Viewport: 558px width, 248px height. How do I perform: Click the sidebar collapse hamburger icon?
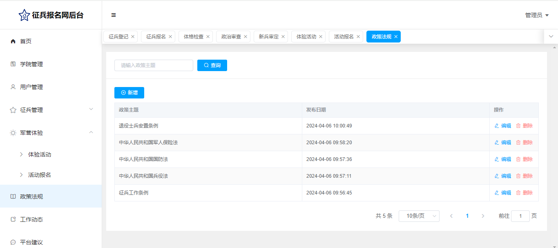click(x=114, y=15)
